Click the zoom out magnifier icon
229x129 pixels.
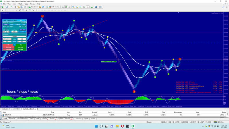tap(76, 7)
